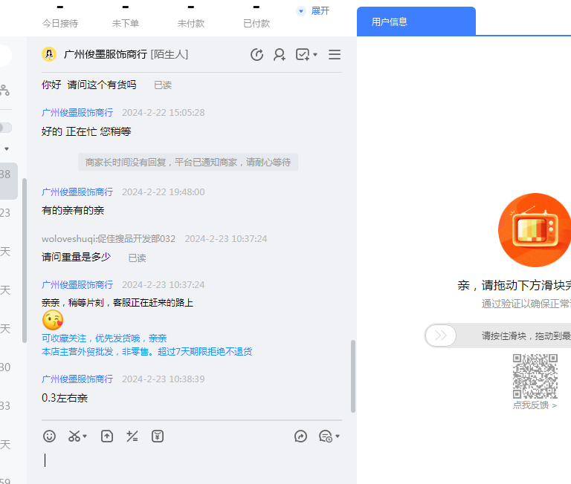Click the verification slider handle
Image resolution: width=571 pixels, height=484 pixels.
pyautogui.click(x=441, y=336)
